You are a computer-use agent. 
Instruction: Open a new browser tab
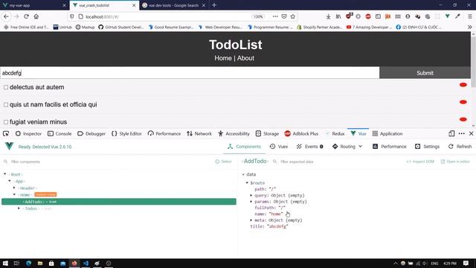pos(214,5)
